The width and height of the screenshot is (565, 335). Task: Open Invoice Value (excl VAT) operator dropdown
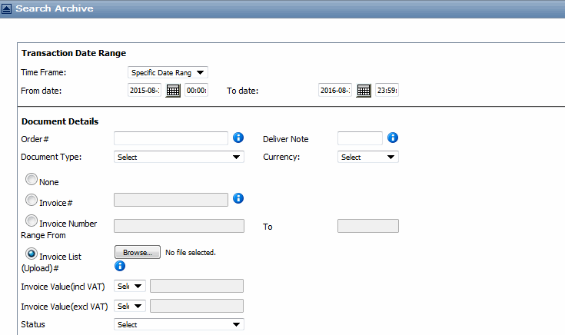coord(129,306)
